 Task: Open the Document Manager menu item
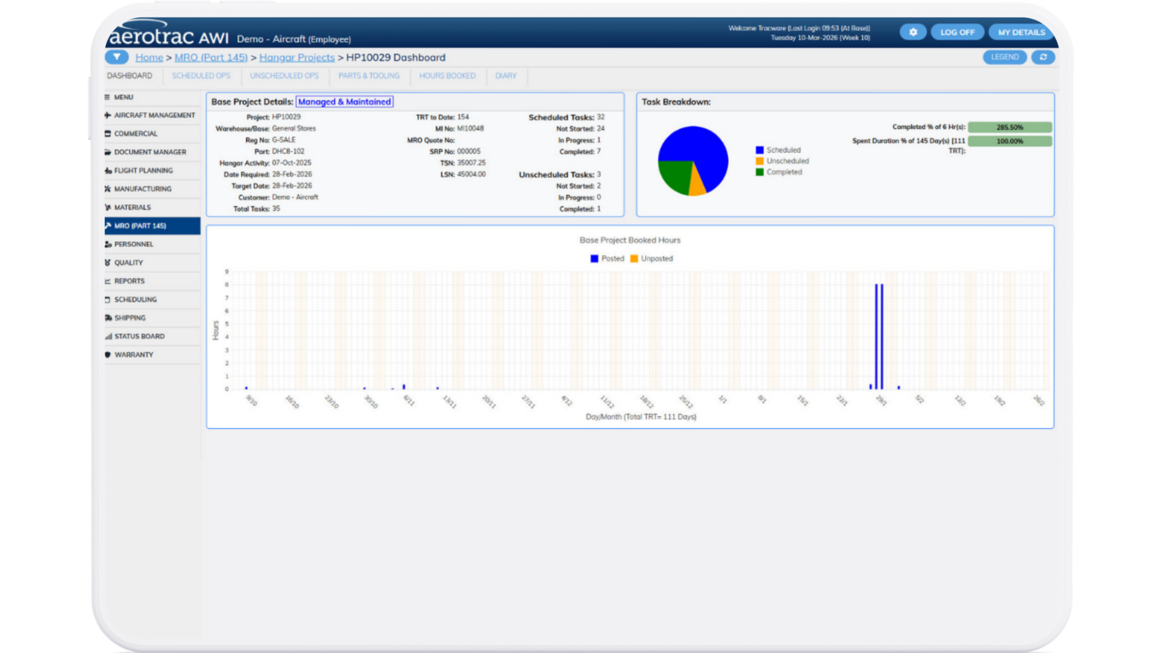153,152
